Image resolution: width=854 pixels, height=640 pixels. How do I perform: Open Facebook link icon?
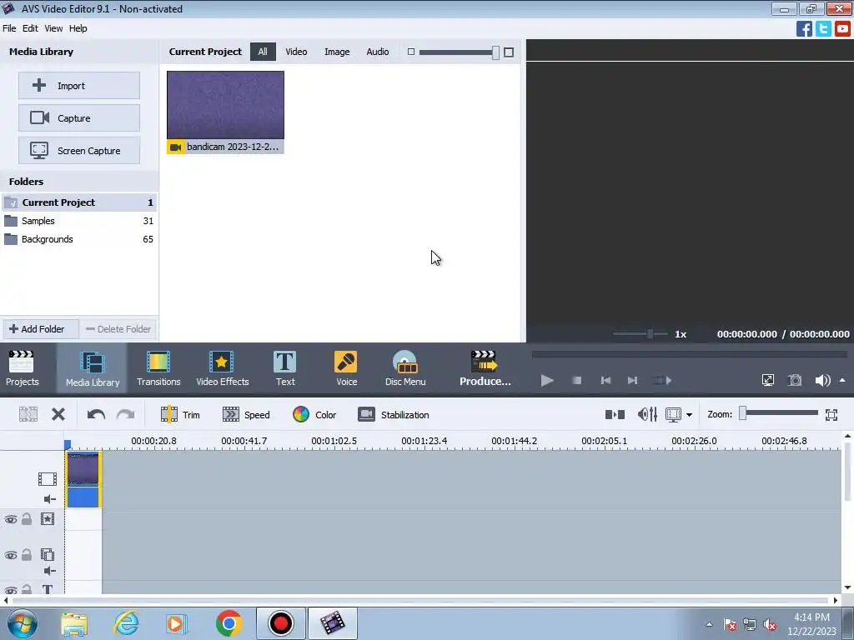click(x=804, y=28)
